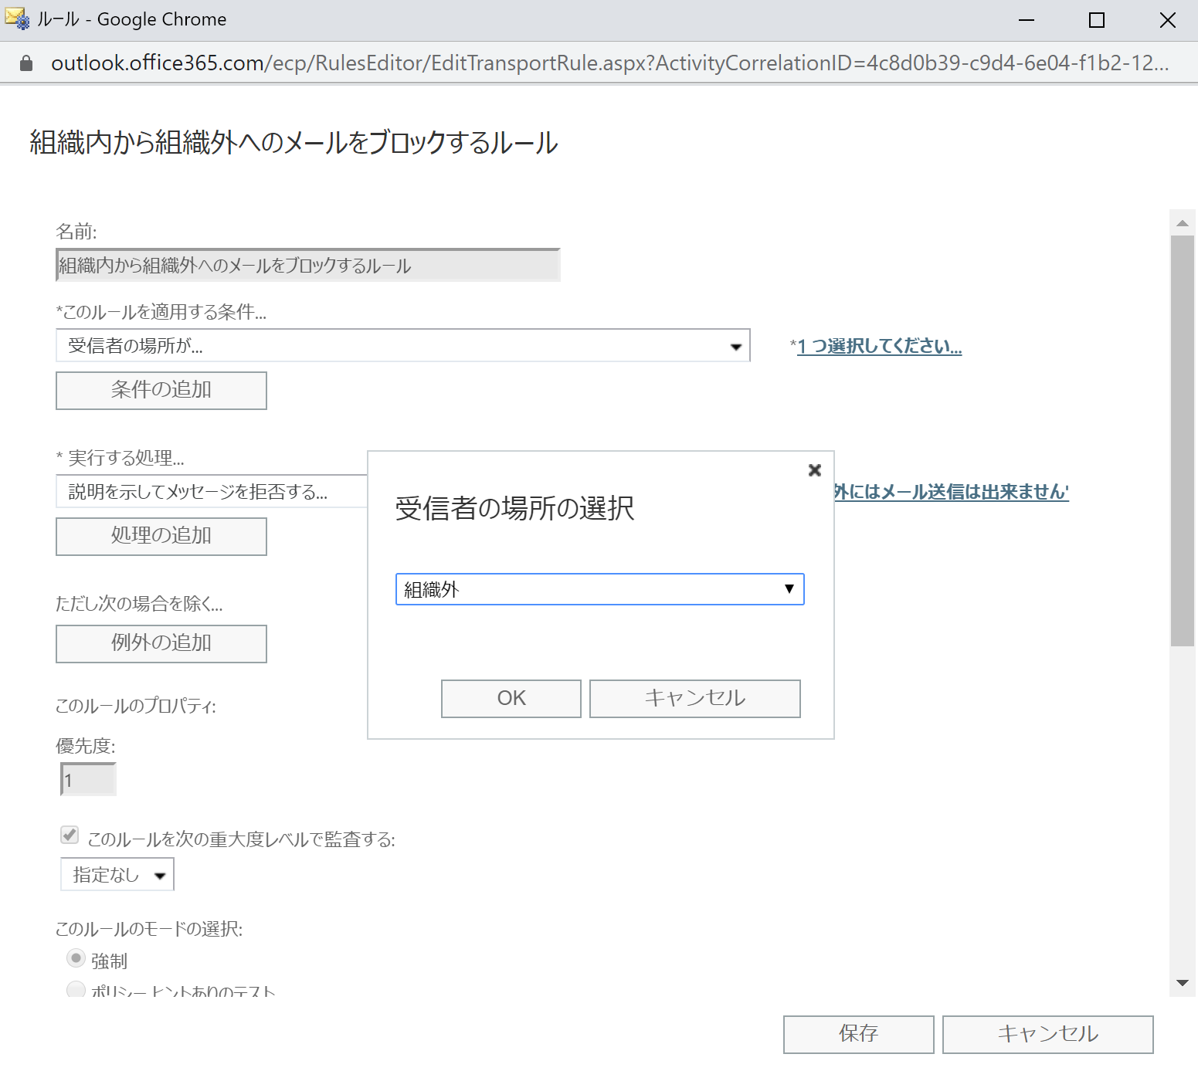Maximize the Chrome window
1198x1088 pixels.
[x=1096, y=20]
